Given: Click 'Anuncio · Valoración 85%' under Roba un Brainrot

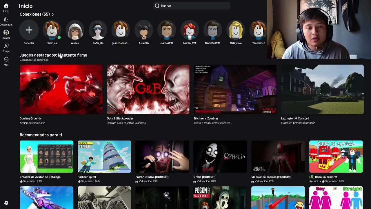Looking at the screenshot, I should click(327, 181).
